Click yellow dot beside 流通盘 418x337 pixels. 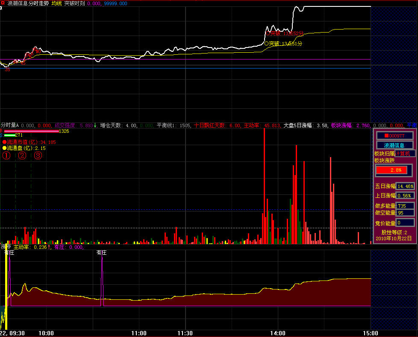click(4, 148)
